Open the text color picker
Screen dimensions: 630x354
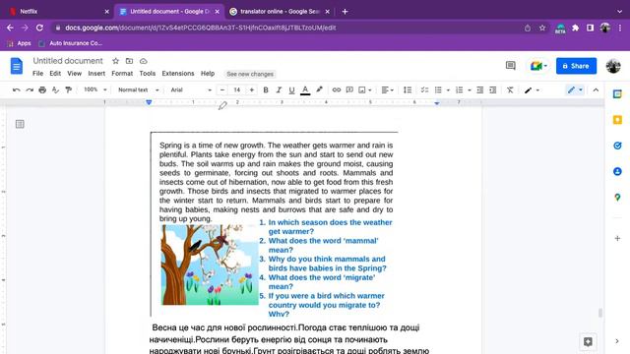(305, 89)
